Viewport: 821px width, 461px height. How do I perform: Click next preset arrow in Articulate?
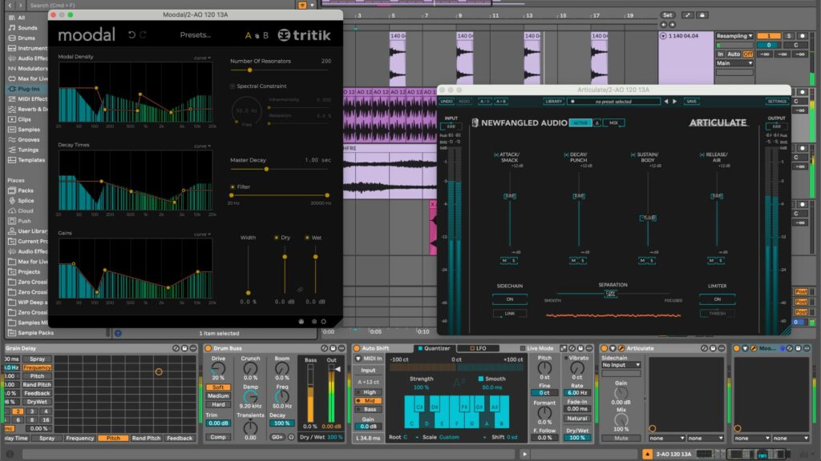click(x=674, y=102)
